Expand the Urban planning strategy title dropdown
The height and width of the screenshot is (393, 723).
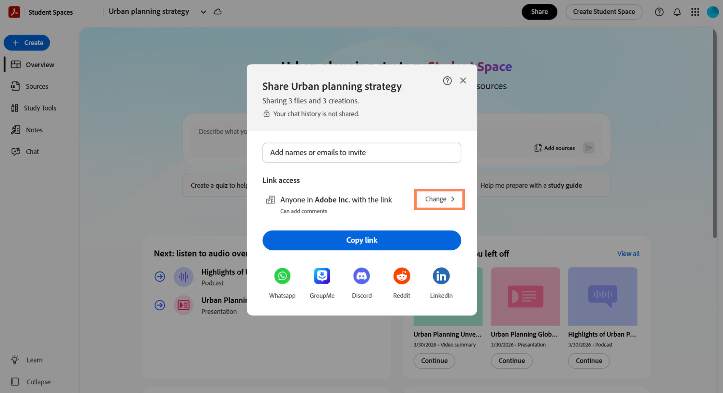tap(203, 12)
